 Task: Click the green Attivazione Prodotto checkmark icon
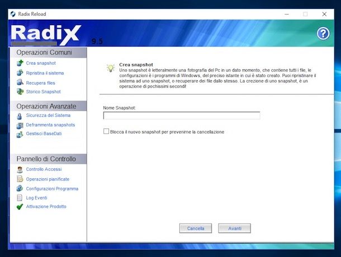click(20, 207)
